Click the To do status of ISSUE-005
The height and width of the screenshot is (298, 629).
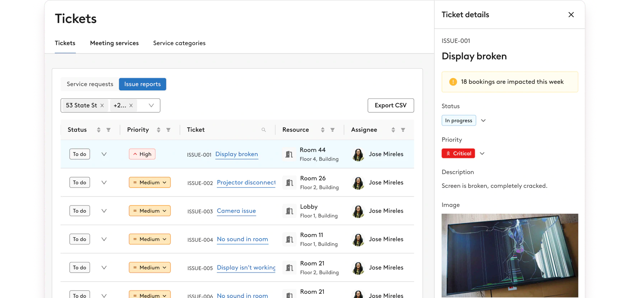(x=80, y=268)
